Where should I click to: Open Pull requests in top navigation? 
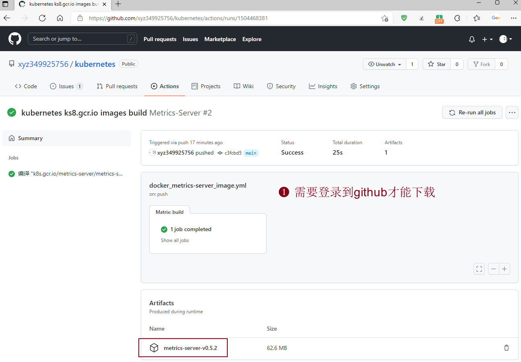[x=160, y=39]
